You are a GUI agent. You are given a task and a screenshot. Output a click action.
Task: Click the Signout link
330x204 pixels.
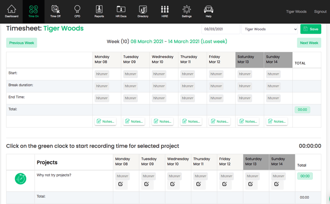[320, 11]
